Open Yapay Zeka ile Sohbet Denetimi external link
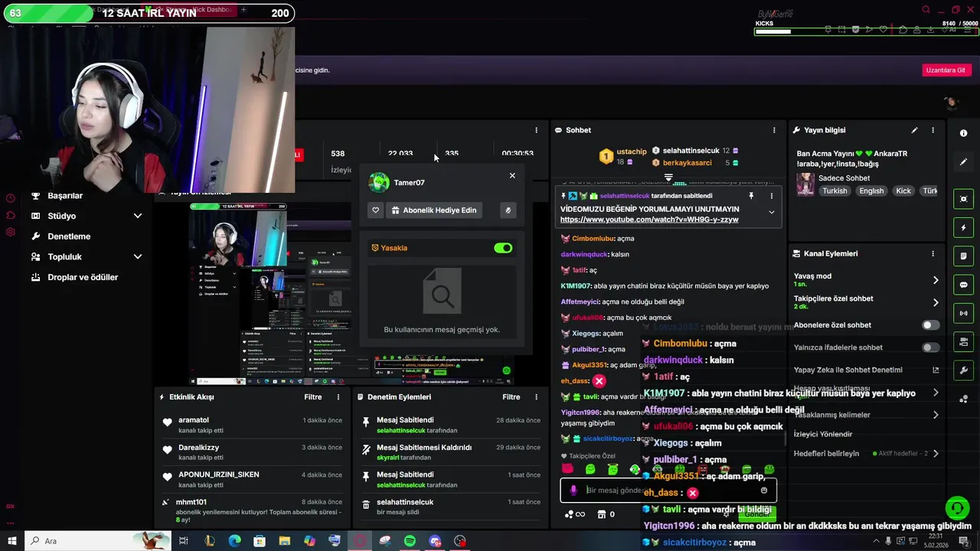 point(936,370)
